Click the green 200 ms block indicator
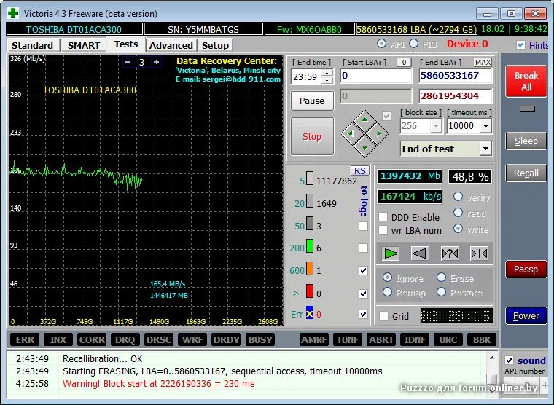Viewport: 554px width, 405px height. coord(310,245)
